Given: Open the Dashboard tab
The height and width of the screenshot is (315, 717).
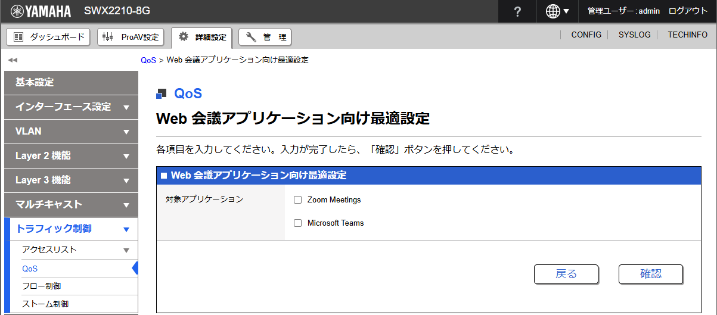Looking at the screenshot, I should (x=48, y=37).
